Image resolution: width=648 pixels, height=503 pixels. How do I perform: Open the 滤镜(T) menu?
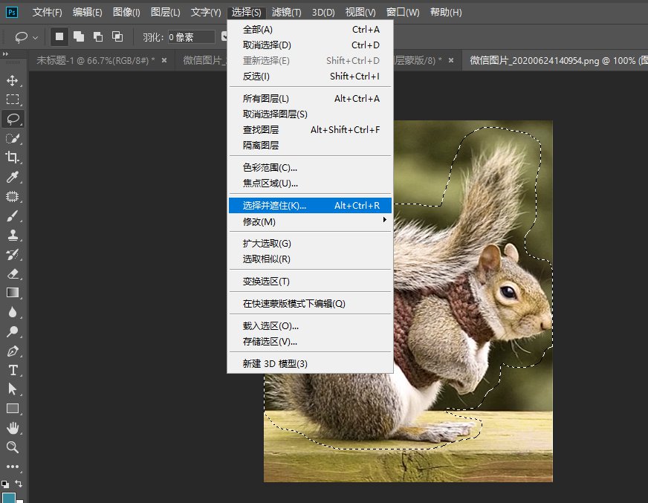point(287,12)
